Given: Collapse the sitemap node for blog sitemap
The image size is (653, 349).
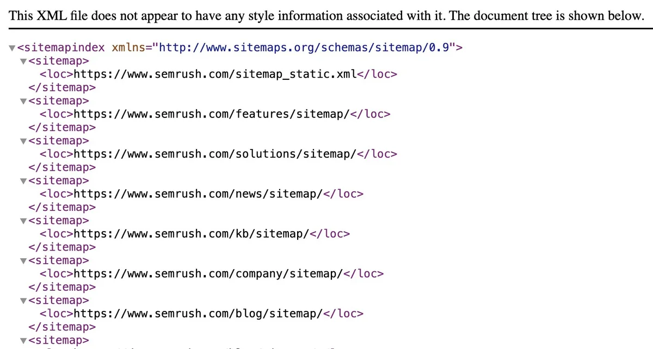Looking at the screenshot, I should click(x=23, y=301).
